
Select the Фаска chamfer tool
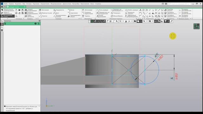[71, 10]
